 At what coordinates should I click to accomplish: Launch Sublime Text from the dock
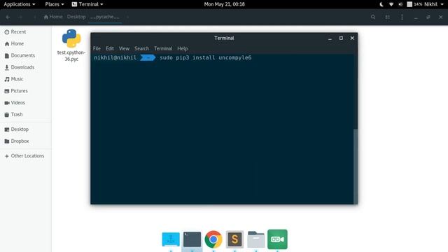click(234, 239)
